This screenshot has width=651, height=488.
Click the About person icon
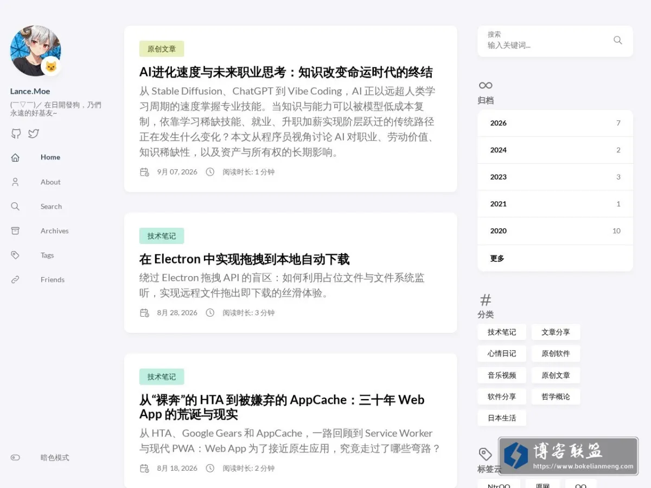pyautogui.click(x=15, y=182)
